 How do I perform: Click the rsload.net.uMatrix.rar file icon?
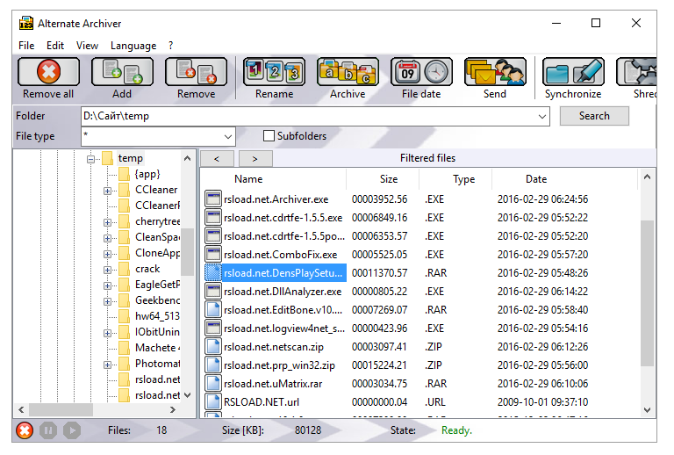click(x=212, y=384)
